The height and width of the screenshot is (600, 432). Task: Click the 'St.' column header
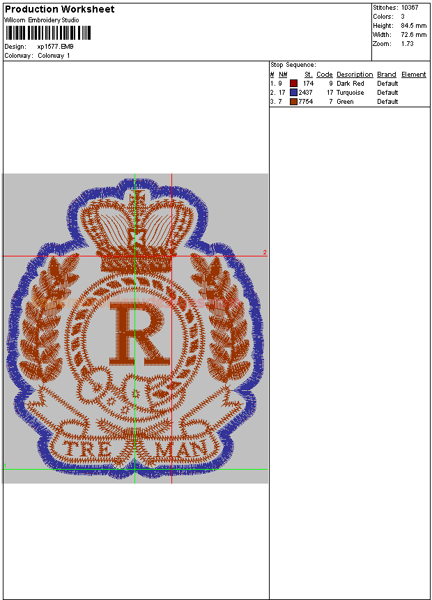309,75
